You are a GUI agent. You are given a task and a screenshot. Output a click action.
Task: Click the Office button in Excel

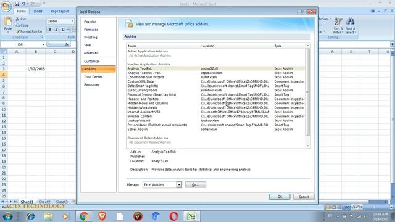click(x=6, y=6)
